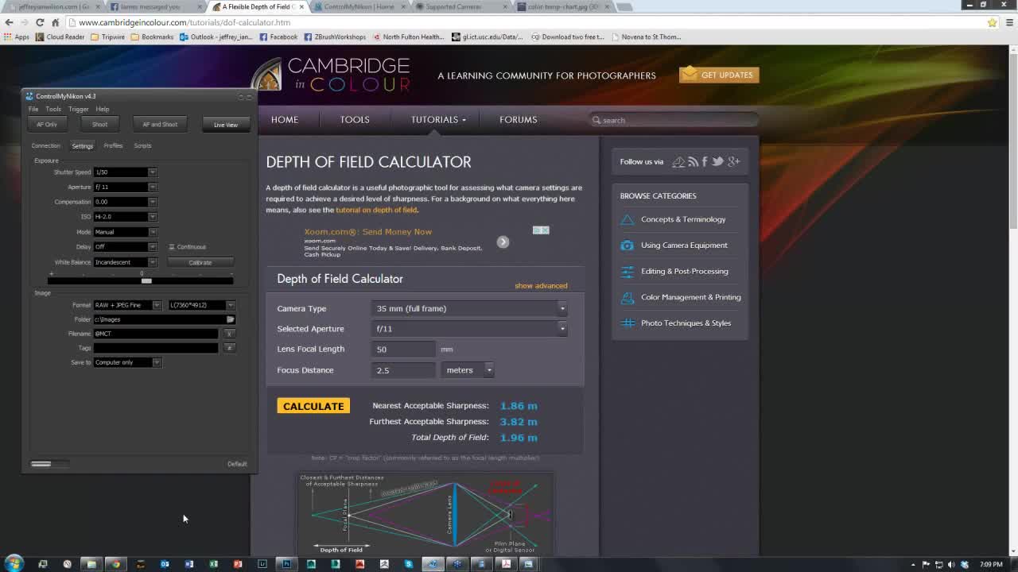Open the meters unit dropdown
The height and width of the screenshot is (572, 1018).
[468, 370]
